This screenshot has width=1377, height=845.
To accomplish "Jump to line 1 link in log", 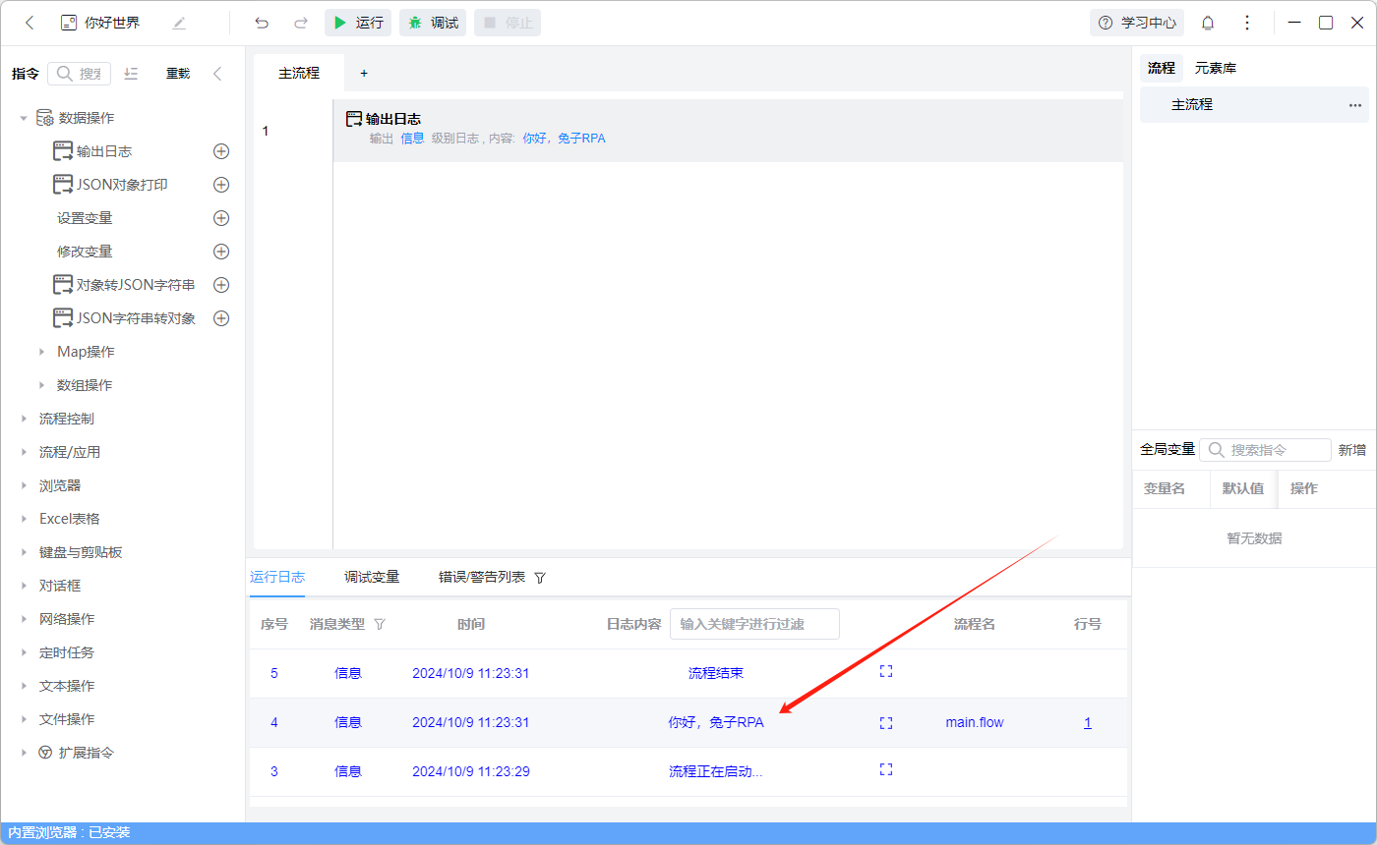I will tap(1088, 722).
